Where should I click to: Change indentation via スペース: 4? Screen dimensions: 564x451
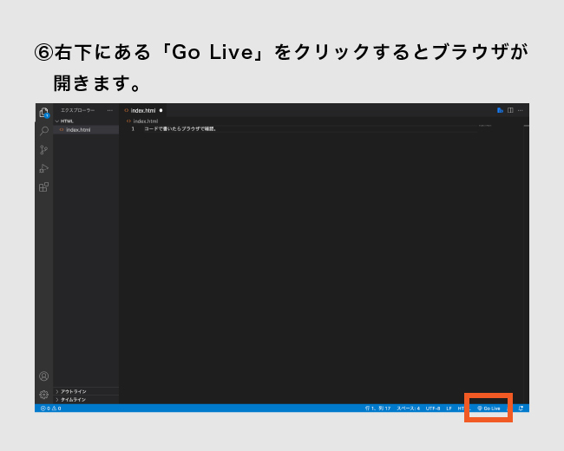pos(409,409)
